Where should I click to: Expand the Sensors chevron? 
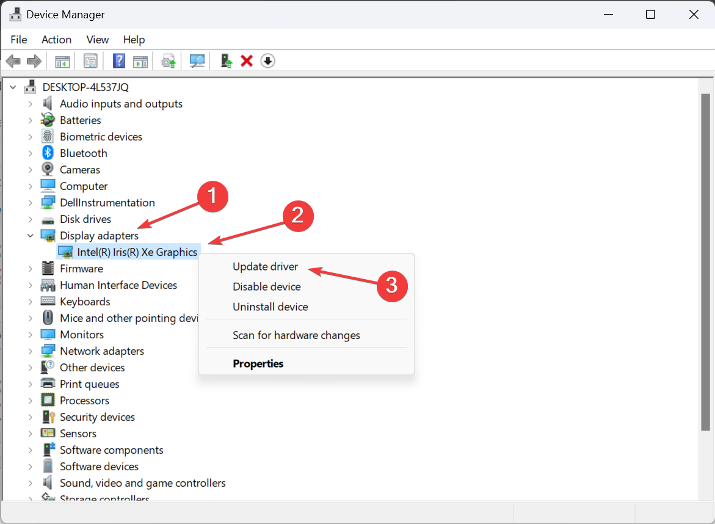point(30,434)
